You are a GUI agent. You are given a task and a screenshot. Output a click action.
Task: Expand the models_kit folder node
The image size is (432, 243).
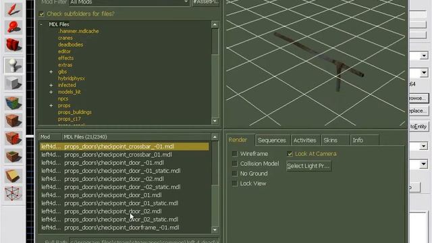point(51,92)
